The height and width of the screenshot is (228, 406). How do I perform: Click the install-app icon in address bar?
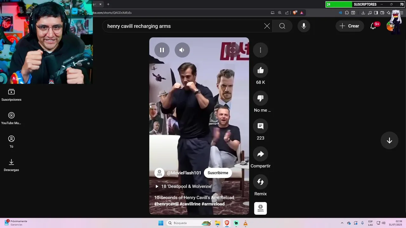pos(272,13)
